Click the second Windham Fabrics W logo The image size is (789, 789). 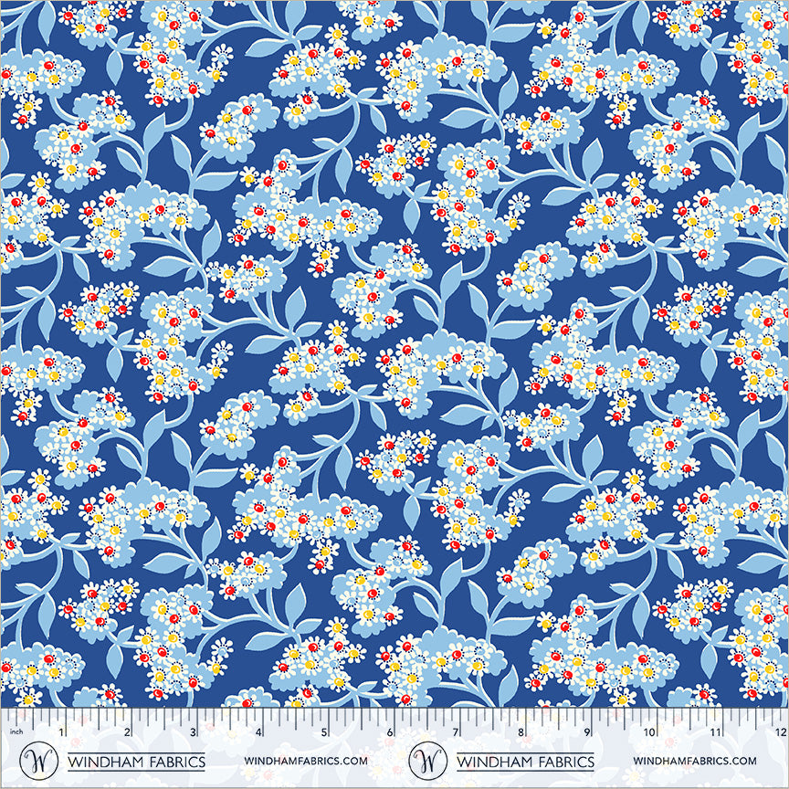(x=427, y=761)
